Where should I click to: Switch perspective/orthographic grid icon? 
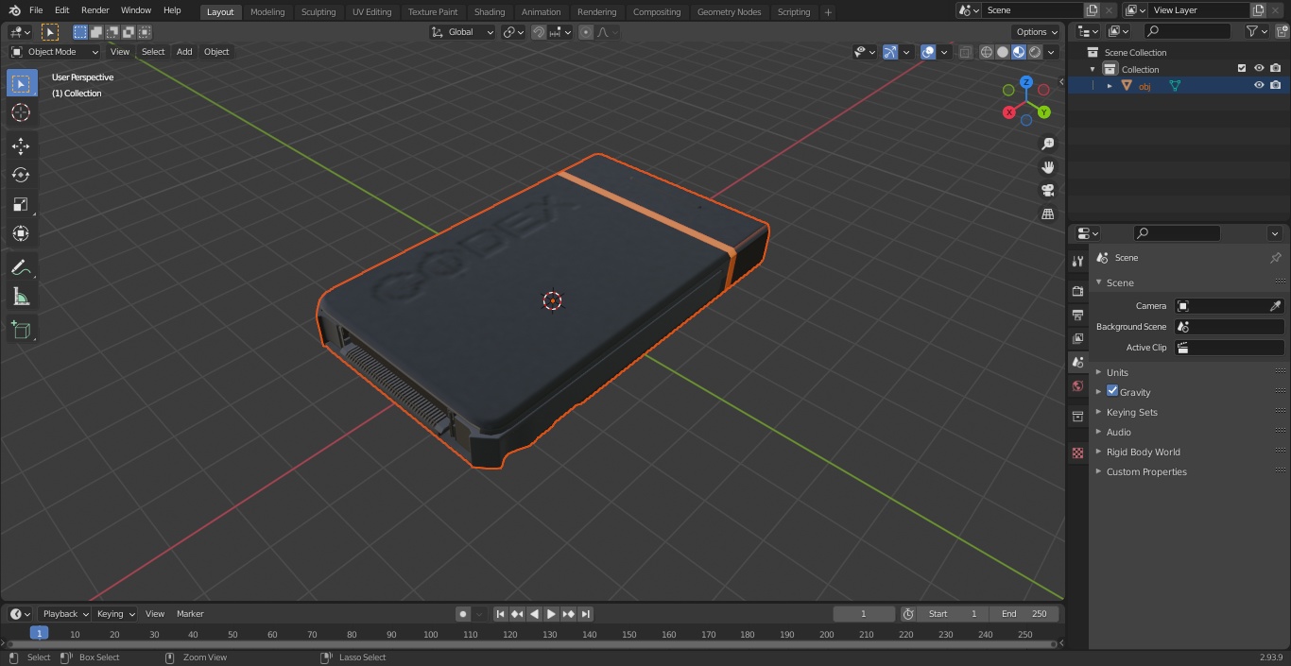[x=1047, y=213]
